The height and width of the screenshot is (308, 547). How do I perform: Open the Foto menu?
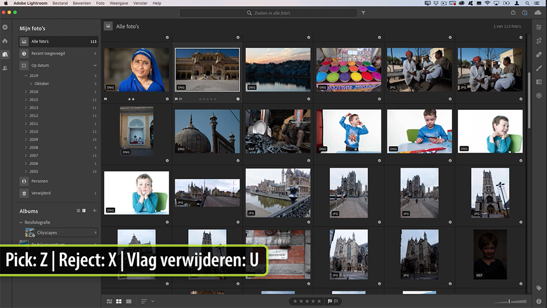pyautogui.click(x=100, y=3)
